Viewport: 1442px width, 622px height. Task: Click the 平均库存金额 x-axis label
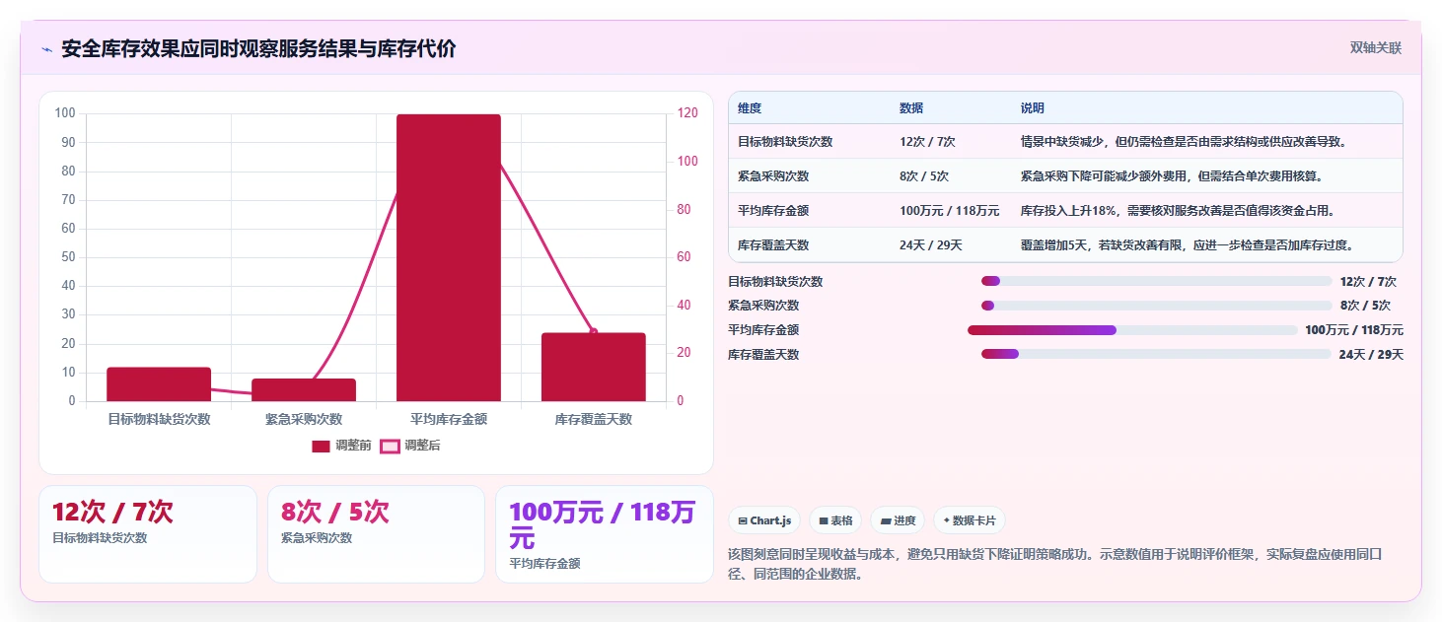(x=449, y=419)
